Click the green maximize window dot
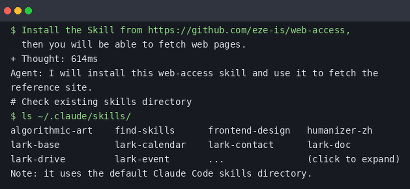This screenshot has height=189, width=410. click(x=28, y=11)
